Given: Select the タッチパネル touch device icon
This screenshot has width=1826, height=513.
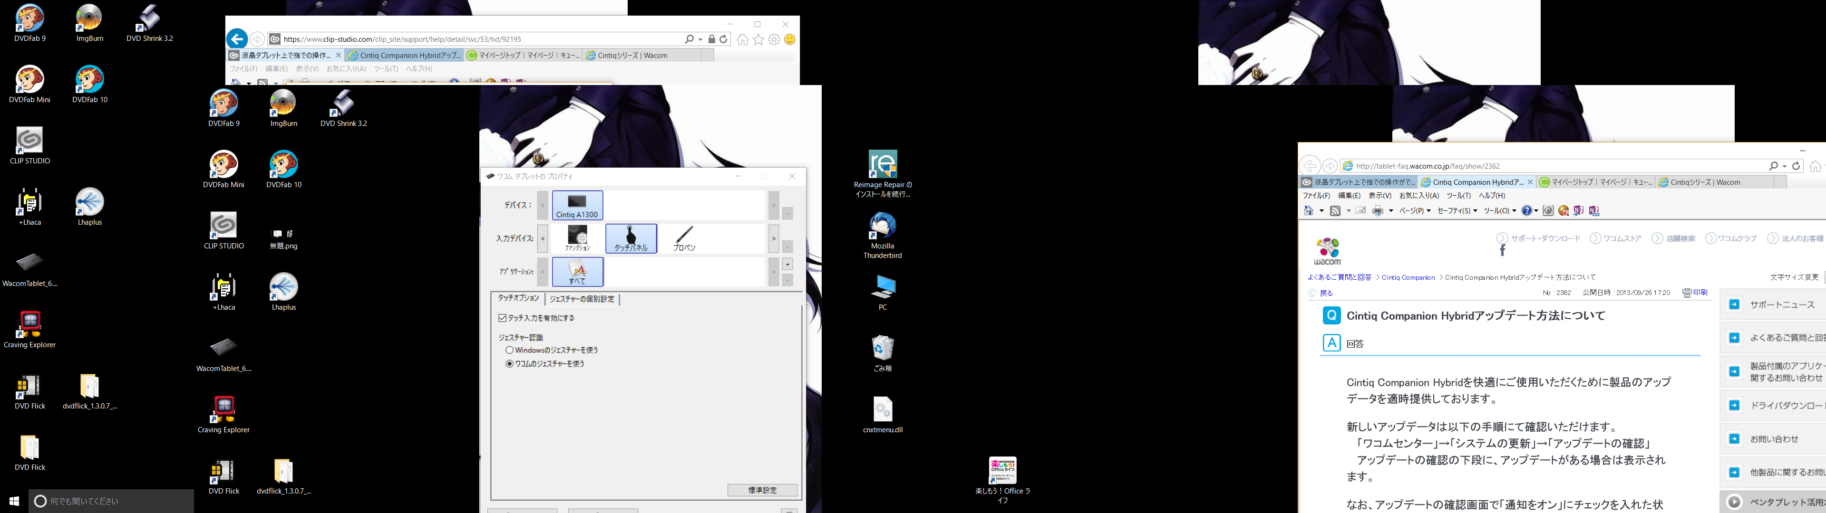Looking at the screenshot, I should [631, 239].
